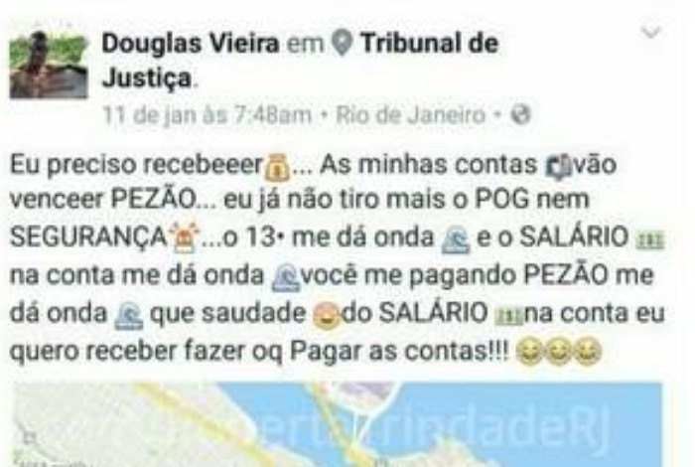
Task: Click the wave emoji before 'você me pagando'
Action: (x=286, y=278)
